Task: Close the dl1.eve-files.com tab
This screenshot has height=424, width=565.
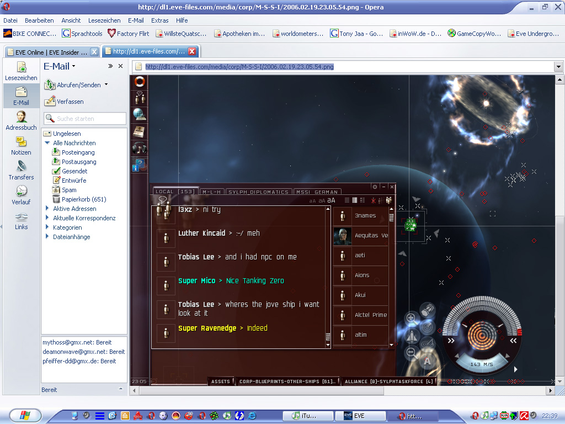Action: tap(192, 51)
